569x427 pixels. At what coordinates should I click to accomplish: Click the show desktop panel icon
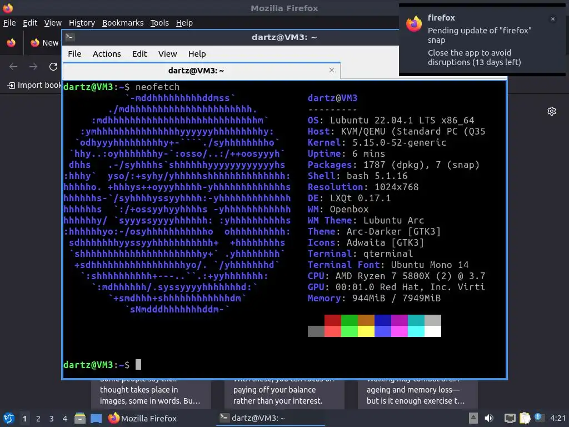(x=96, y=418)
